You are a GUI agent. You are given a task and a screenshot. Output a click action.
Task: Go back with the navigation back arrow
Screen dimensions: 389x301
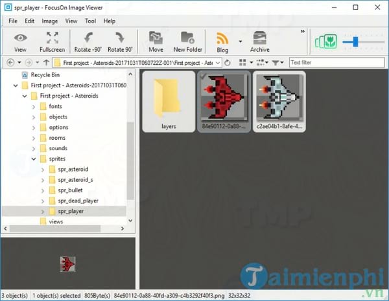[x=10, y=63]
